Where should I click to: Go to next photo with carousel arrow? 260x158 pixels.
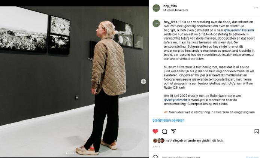pos(143,82)
